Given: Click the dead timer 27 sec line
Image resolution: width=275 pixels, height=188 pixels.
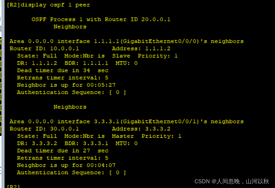Looking at the screenshot, I should pyautogui.click(x=63, y=150).
